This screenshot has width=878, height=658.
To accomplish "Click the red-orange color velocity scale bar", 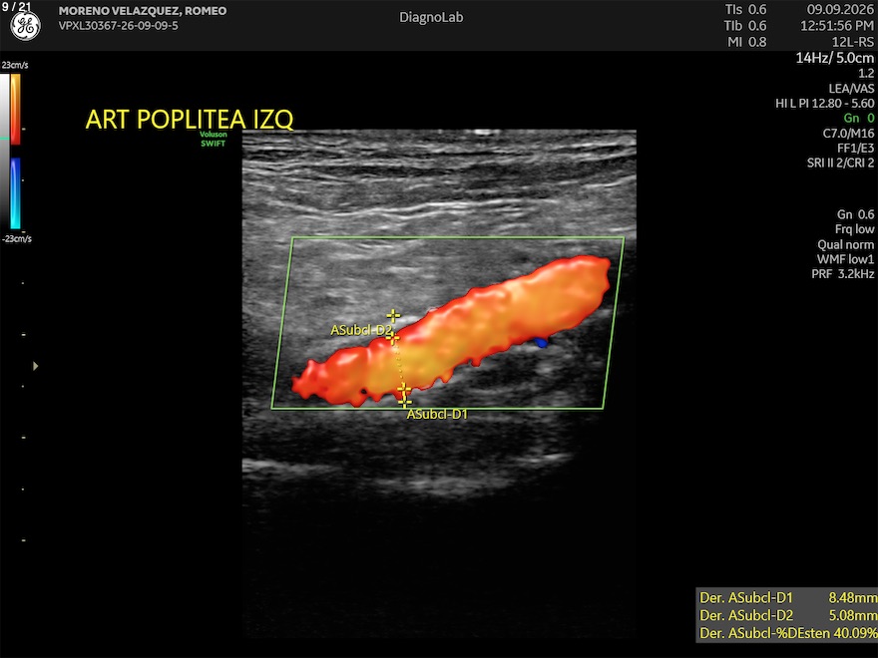I will pyautogui.click(x=15, y=109).
